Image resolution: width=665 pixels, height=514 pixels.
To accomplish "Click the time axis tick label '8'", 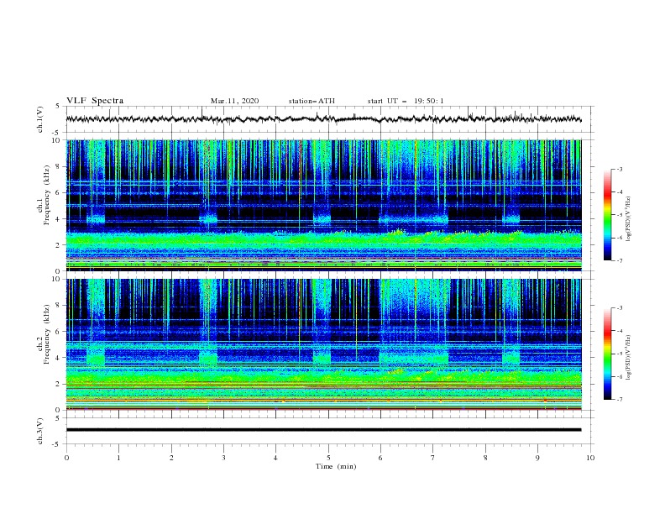I will click(485, 458).
